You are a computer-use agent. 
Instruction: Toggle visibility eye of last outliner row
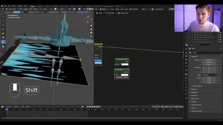(218, 42)
